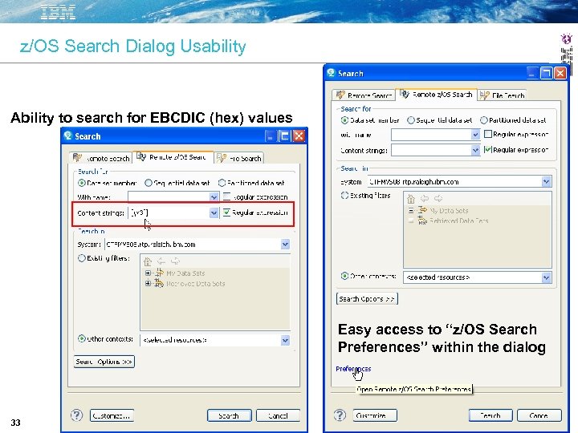Click the IBM logo in header
578x433 pixels.
(58, 12)
